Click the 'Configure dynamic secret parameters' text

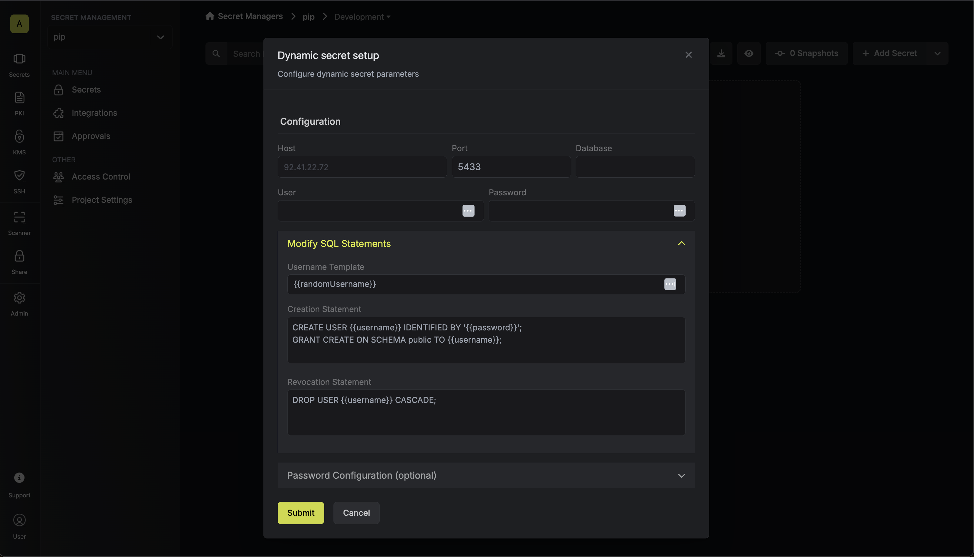point(348,74)
